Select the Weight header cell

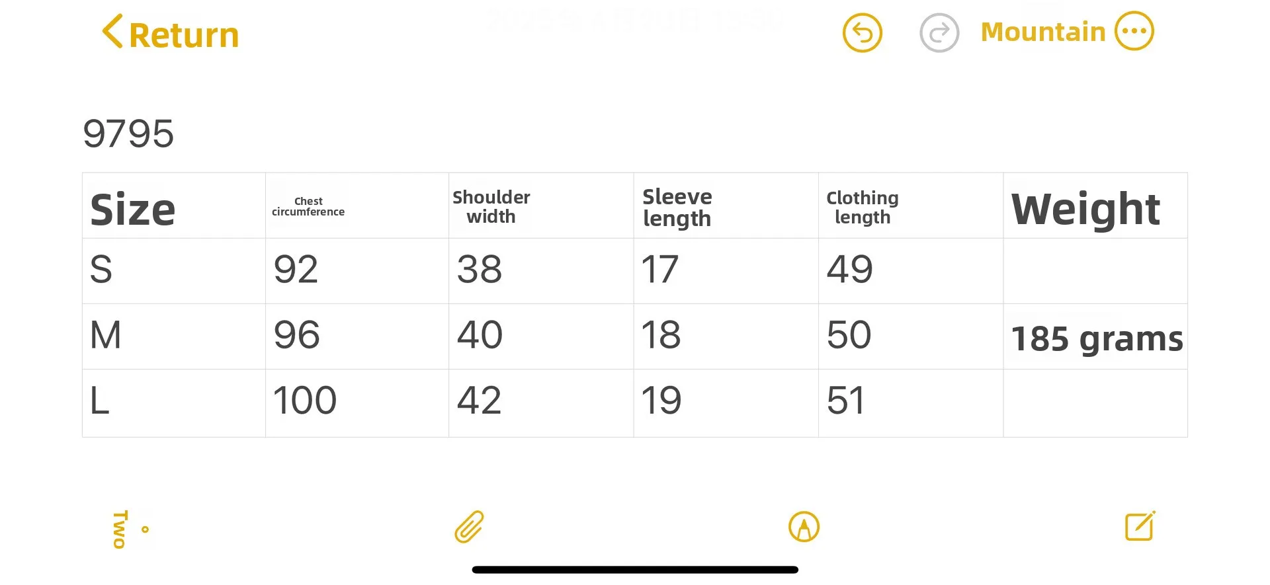[x=1095, y=206]
